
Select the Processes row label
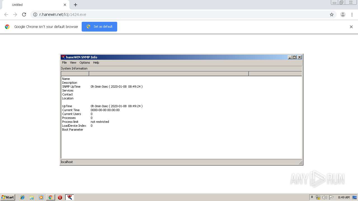69,118
